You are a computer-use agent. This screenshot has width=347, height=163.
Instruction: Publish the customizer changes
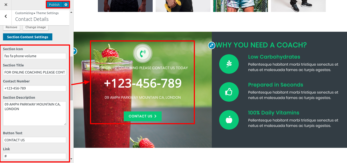pos(54,5)
